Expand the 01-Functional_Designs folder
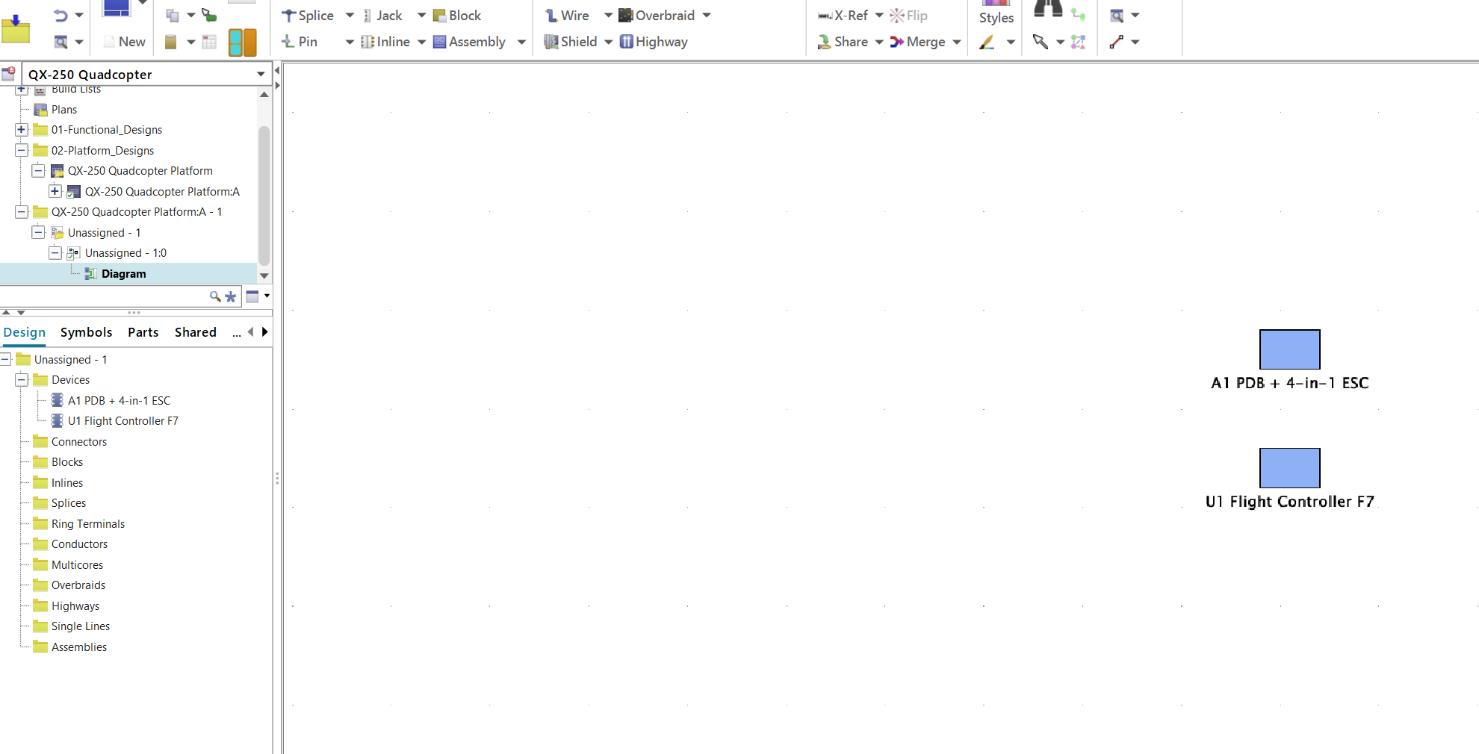Screen dimensions: 1479x754 [22, 130]
